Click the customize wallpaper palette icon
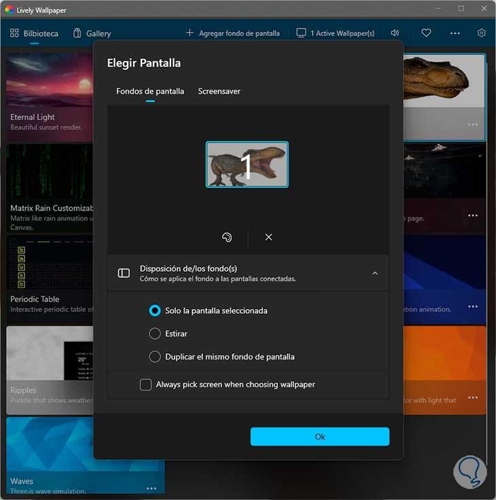The width and height of the screenshot is (496, 500). tap(227, 237)
